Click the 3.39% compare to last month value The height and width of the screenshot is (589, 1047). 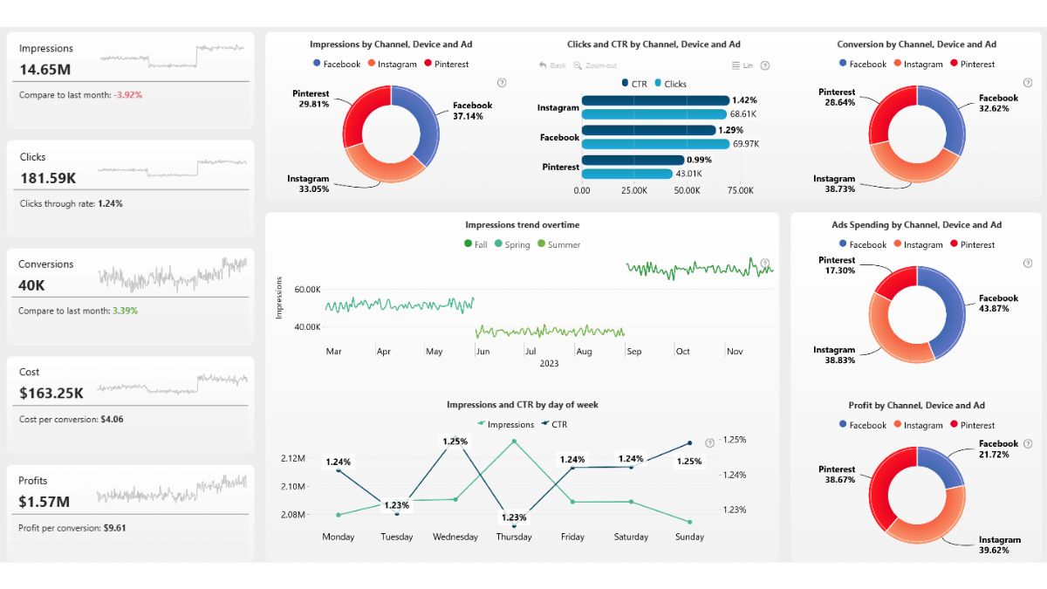pos(125,311)
